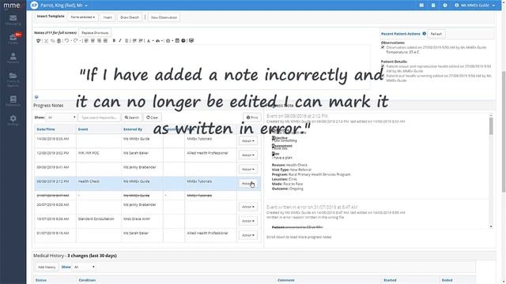This screenshot has height=284, width=506.
Task: Open the Ms MMEx Guide user menu
Action: pos(474,6)
